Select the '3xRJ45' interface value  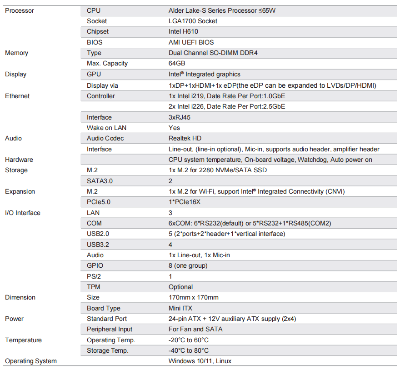[x=180, y=117]
